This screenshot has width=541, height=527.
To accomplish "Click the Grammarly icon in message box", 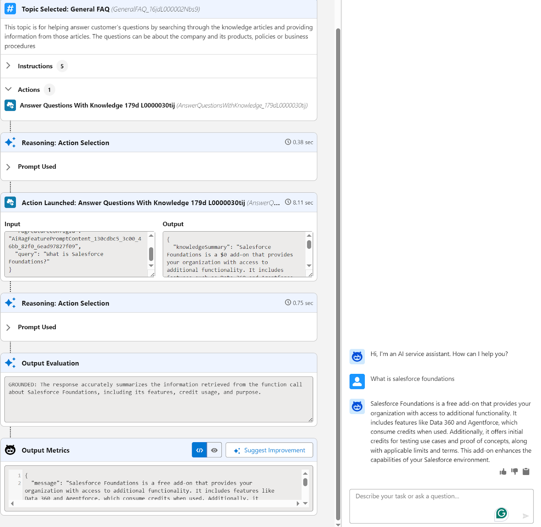I will coord(501,513).
